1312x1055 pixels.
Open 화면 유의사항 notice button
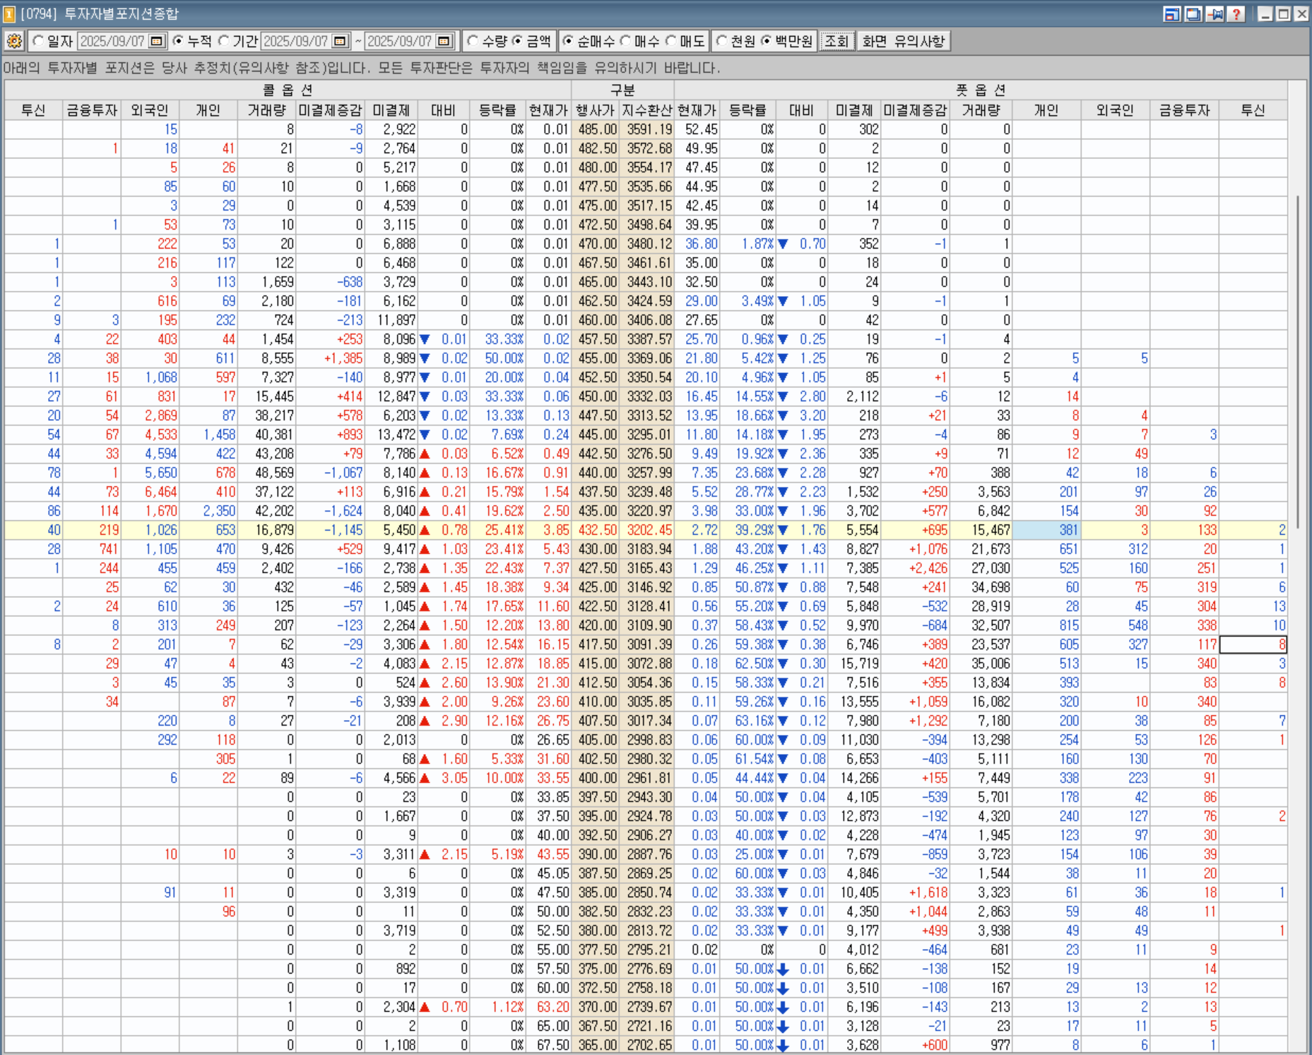point(903,42)
